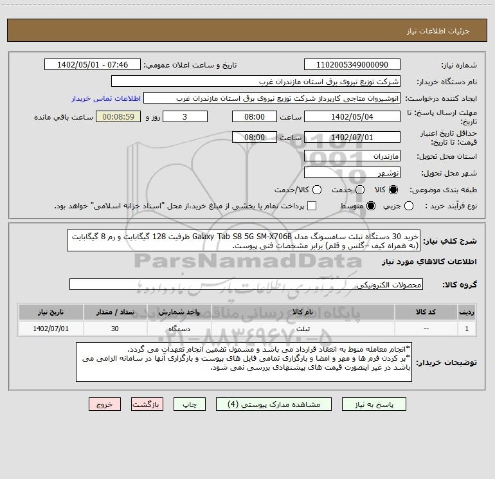
Task: Click the گروه کالا field محصولات الکترونیکی
Action: (246, 284)
